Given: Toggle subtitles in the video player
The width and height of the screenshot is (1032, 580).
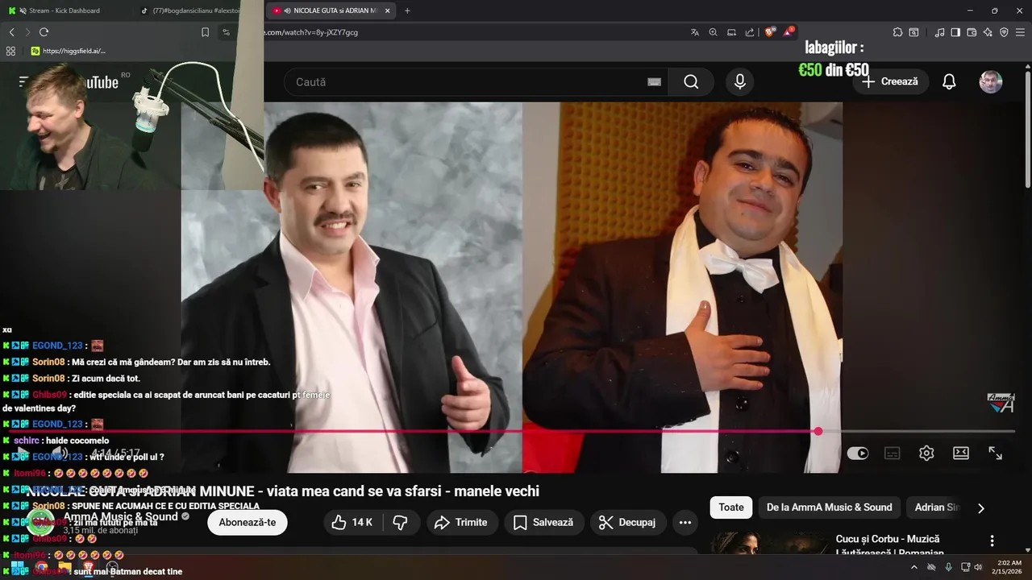Looking at the screenshot, I should (x=893, y=454).
